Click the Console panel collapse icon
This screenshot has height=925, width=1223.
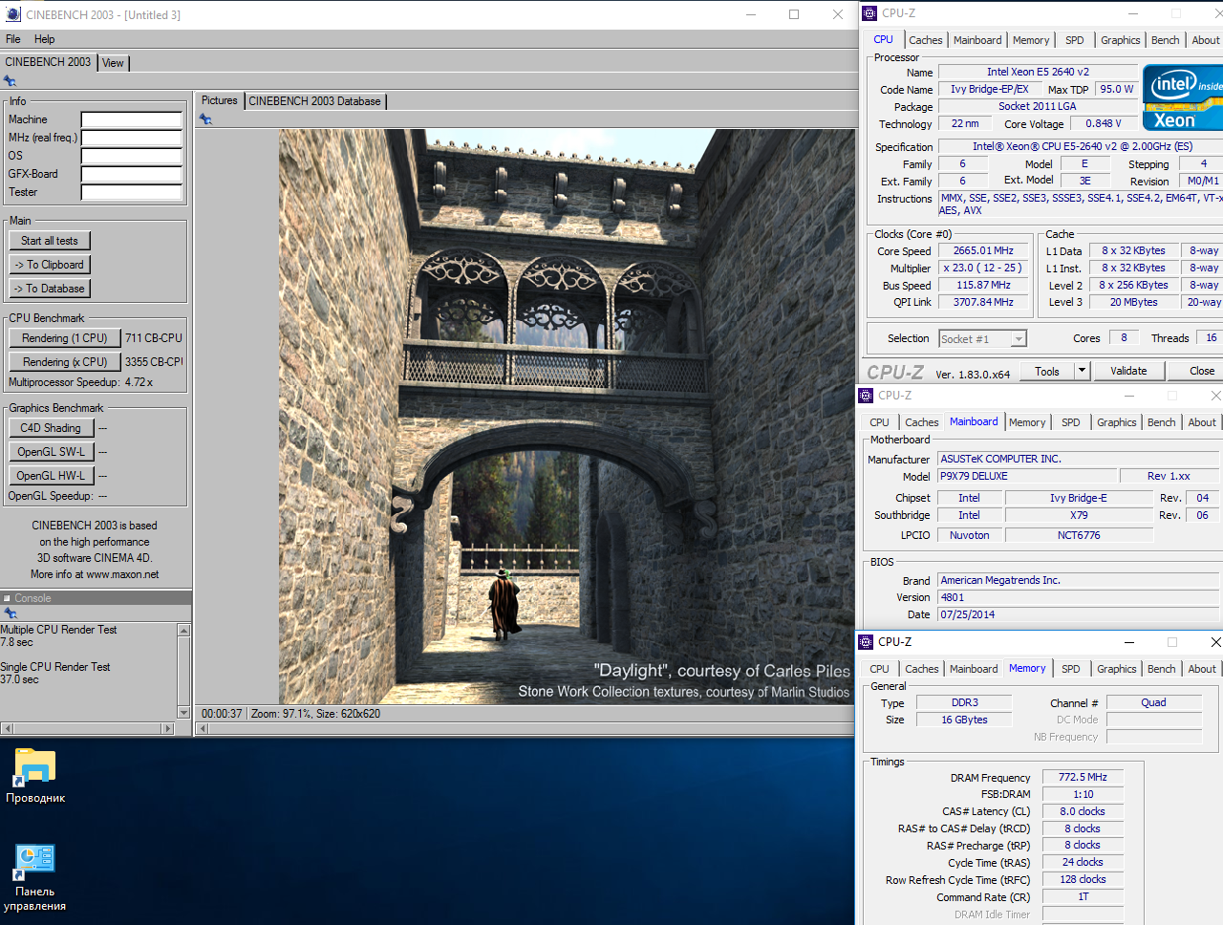7,598
